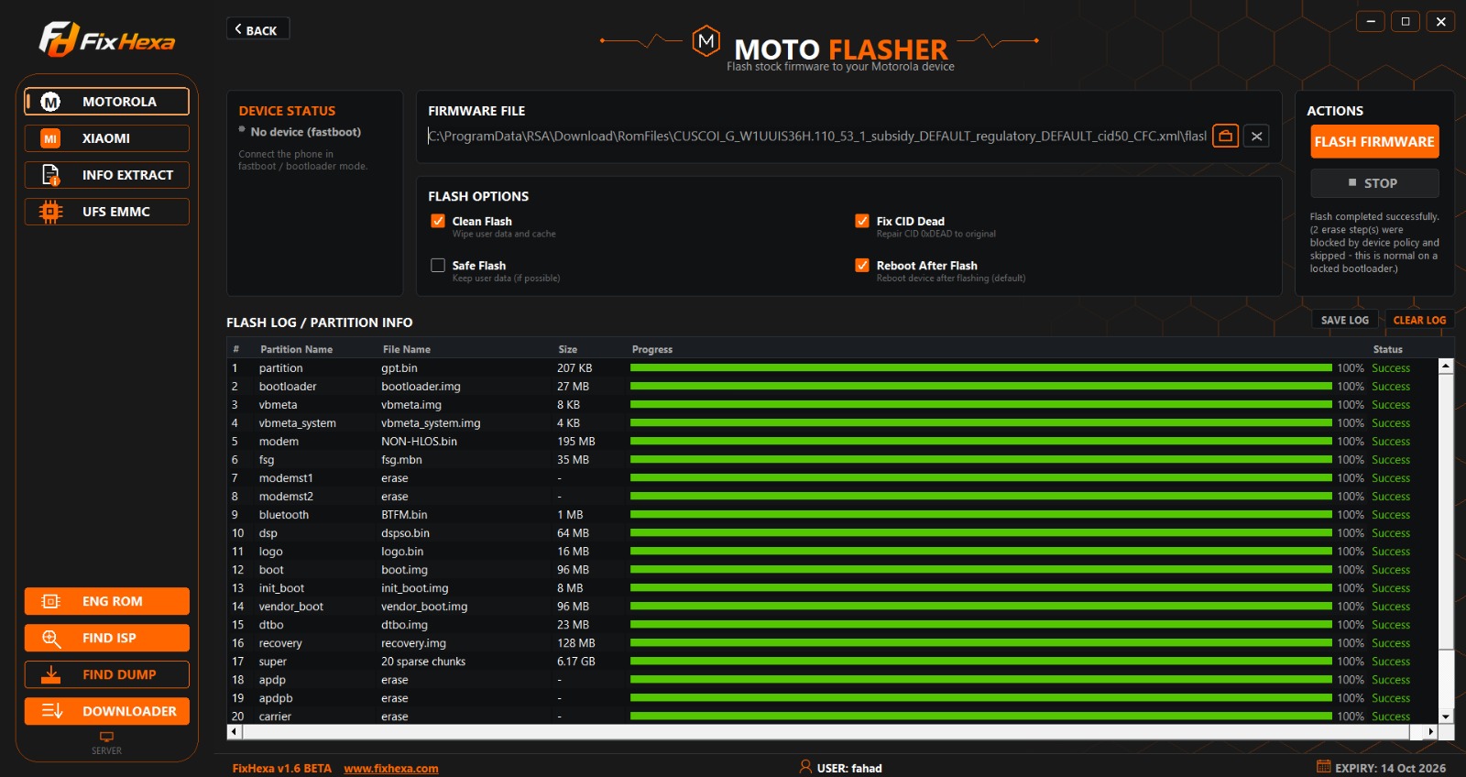Select the vendor_boot partition name
Screen dimensions: 1466x777
click(x=290, y=606)
